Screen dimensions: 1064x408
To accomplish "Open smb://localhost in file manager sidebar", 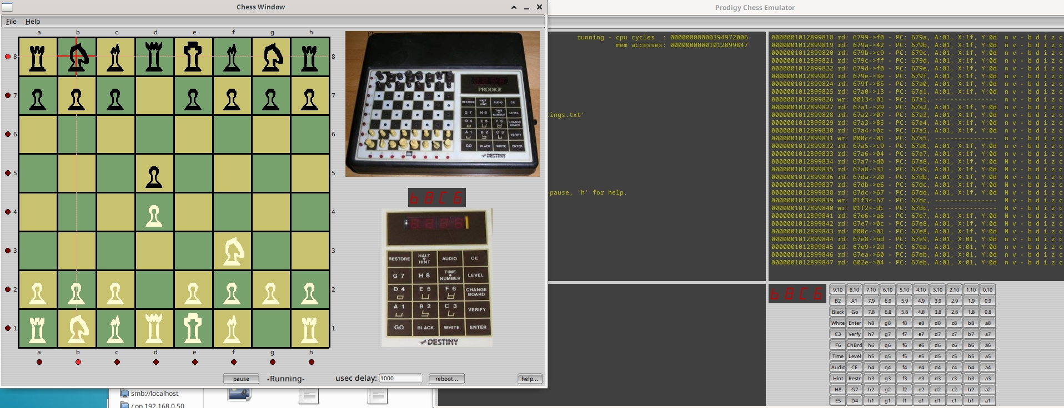I will pos(154,393).
